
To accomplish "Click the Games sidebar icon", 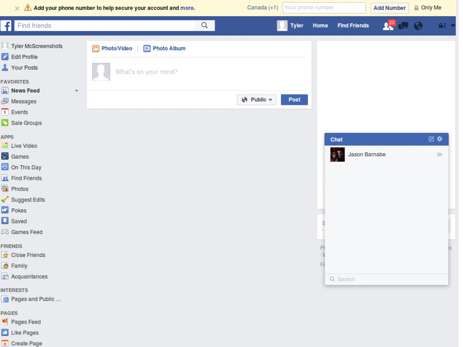I will point(5,156).
